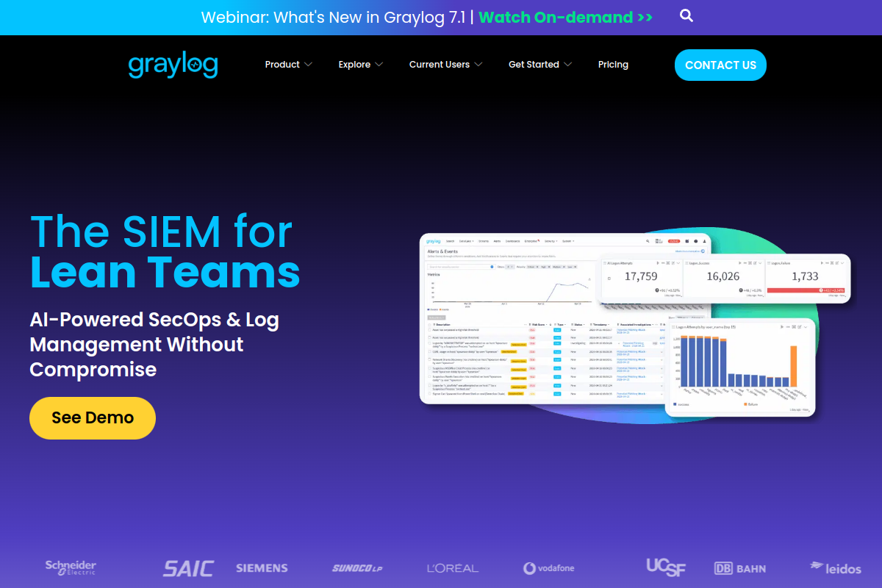Click the Siemens customer logo

pos(262,568)
